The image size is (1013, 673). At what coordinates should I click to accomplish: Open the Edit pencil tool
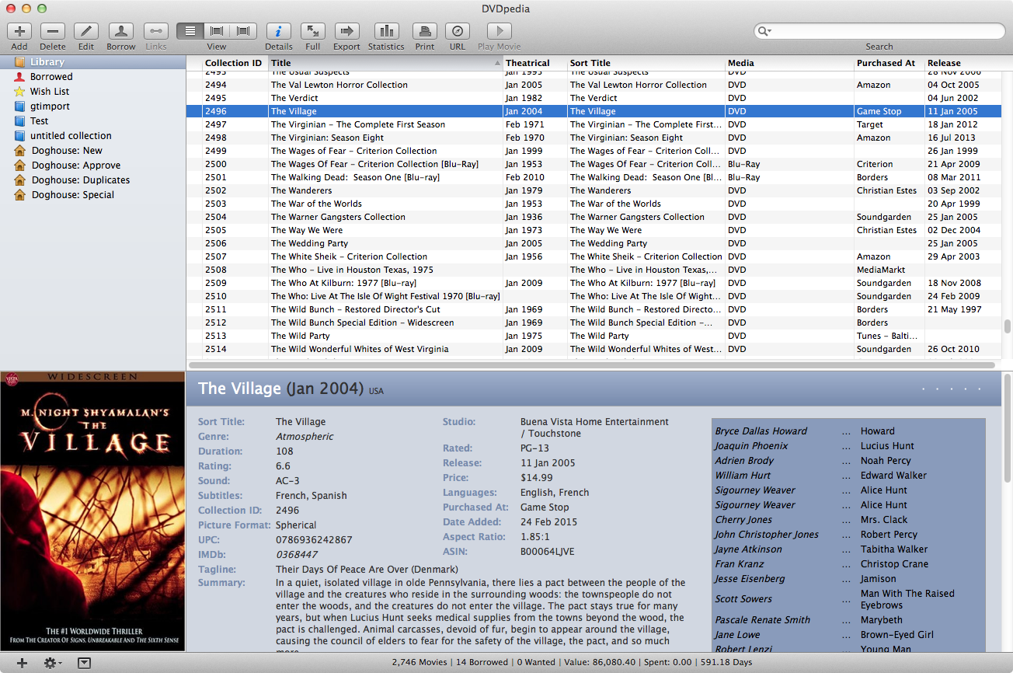pos(86,31)
